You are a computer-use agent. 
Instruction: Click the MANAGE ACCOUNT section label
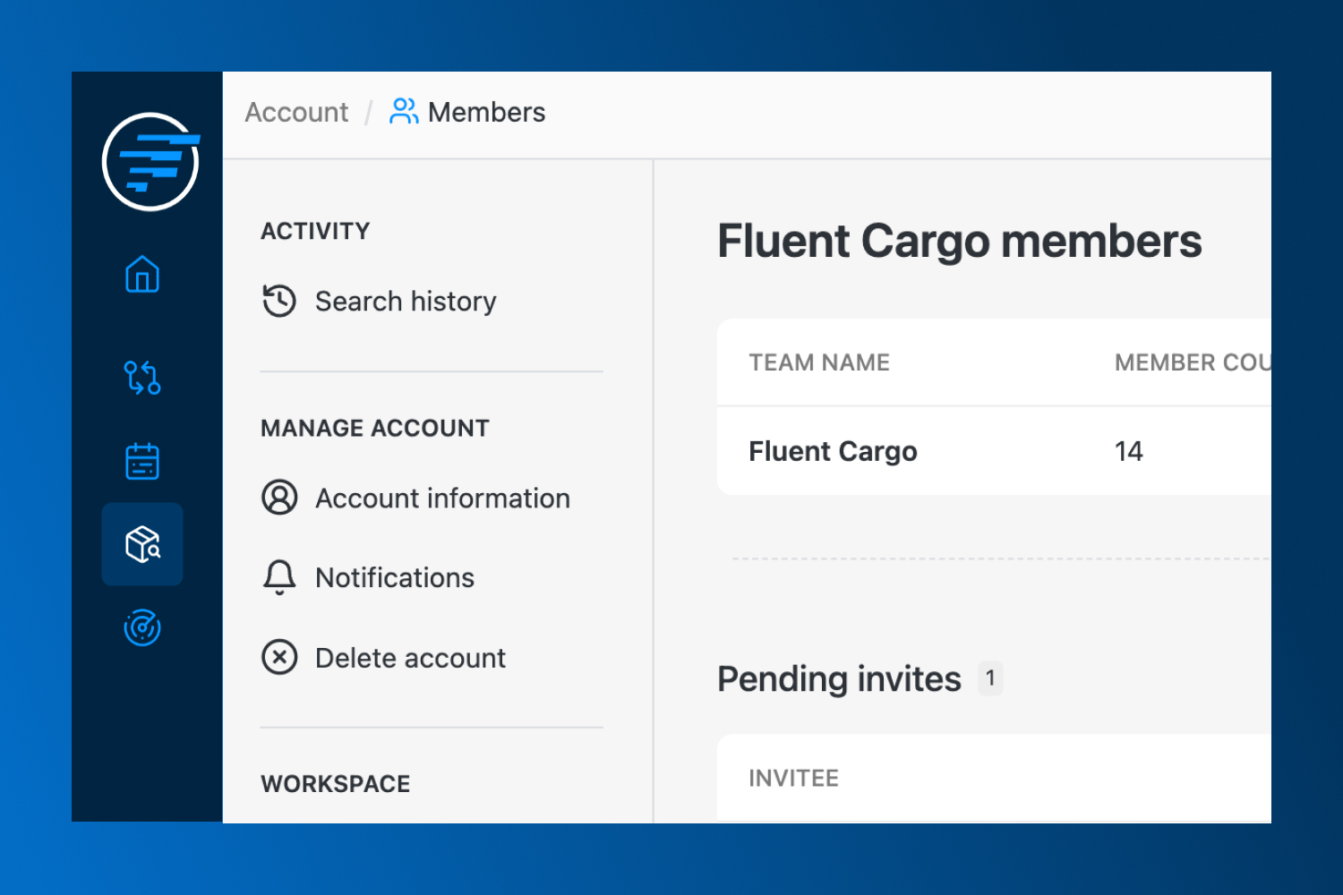pyautogui.click(x=375, y=428)
